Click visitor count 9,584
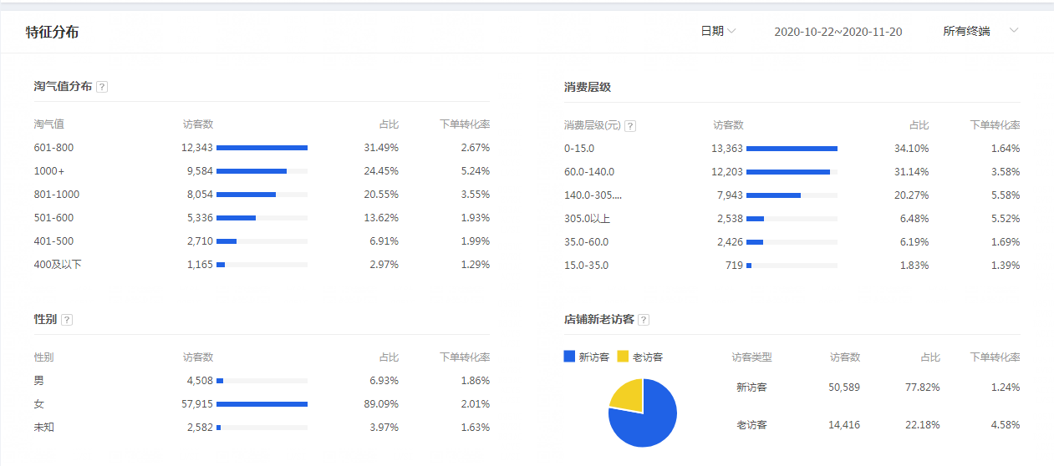The height and width of the screenshot is (466, 1054). 200,171
